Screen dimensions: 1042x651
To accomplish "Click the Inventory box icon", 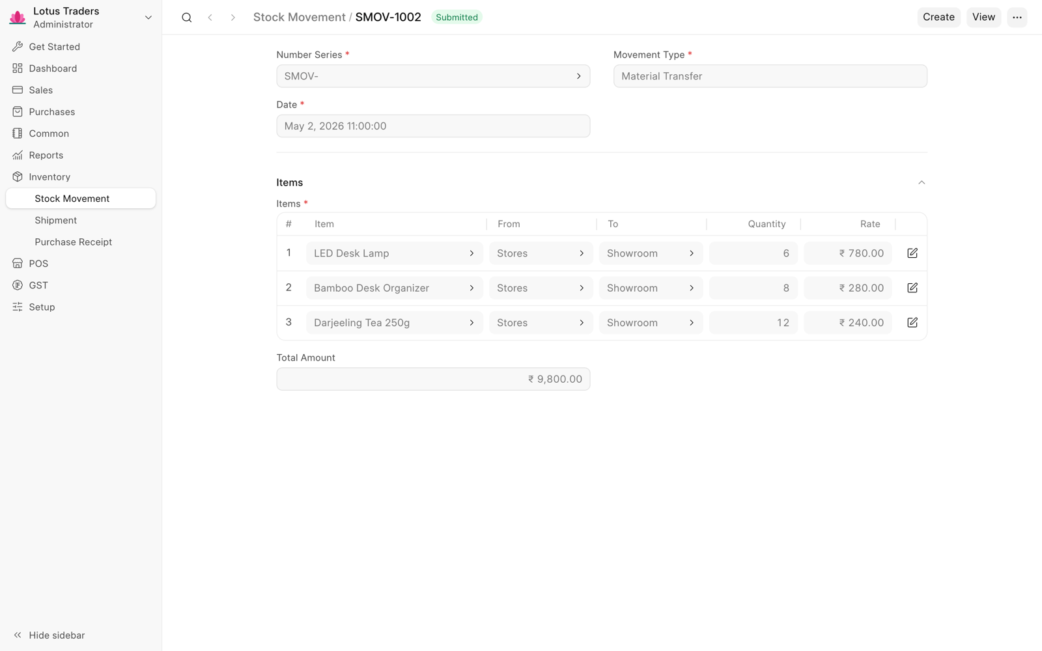I will click(18, 177).
